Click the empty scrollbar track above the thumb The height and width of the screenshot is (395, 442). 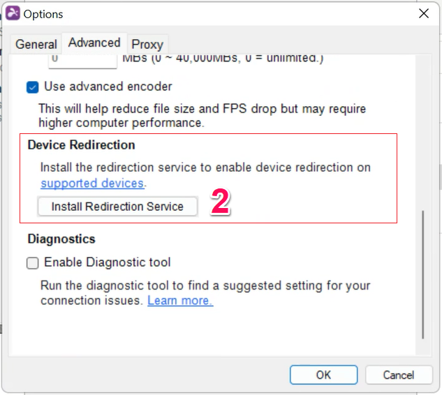(423, 133)
